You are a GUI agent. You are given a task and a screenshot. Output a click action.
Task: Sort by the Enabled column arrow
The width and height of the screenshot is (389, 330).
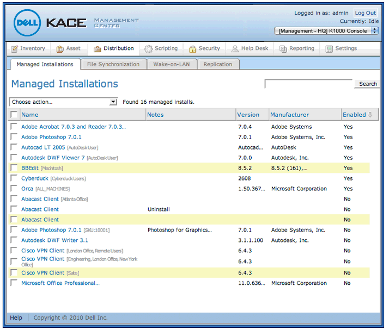pos(370,115)
